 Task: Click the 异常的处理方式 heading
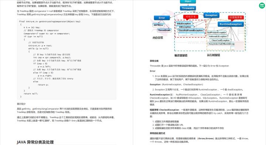click(157, 133)
